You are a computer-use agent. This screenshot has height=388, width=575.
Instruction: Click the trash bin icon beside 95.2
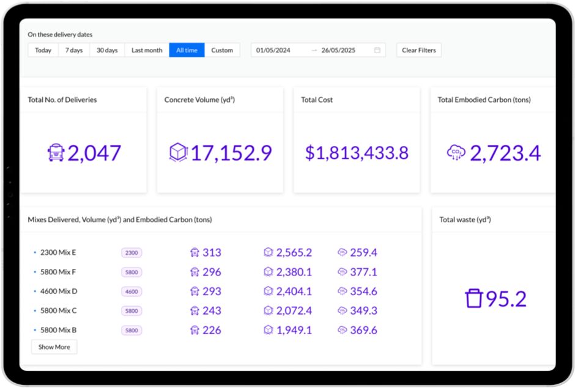click(473, 298)
